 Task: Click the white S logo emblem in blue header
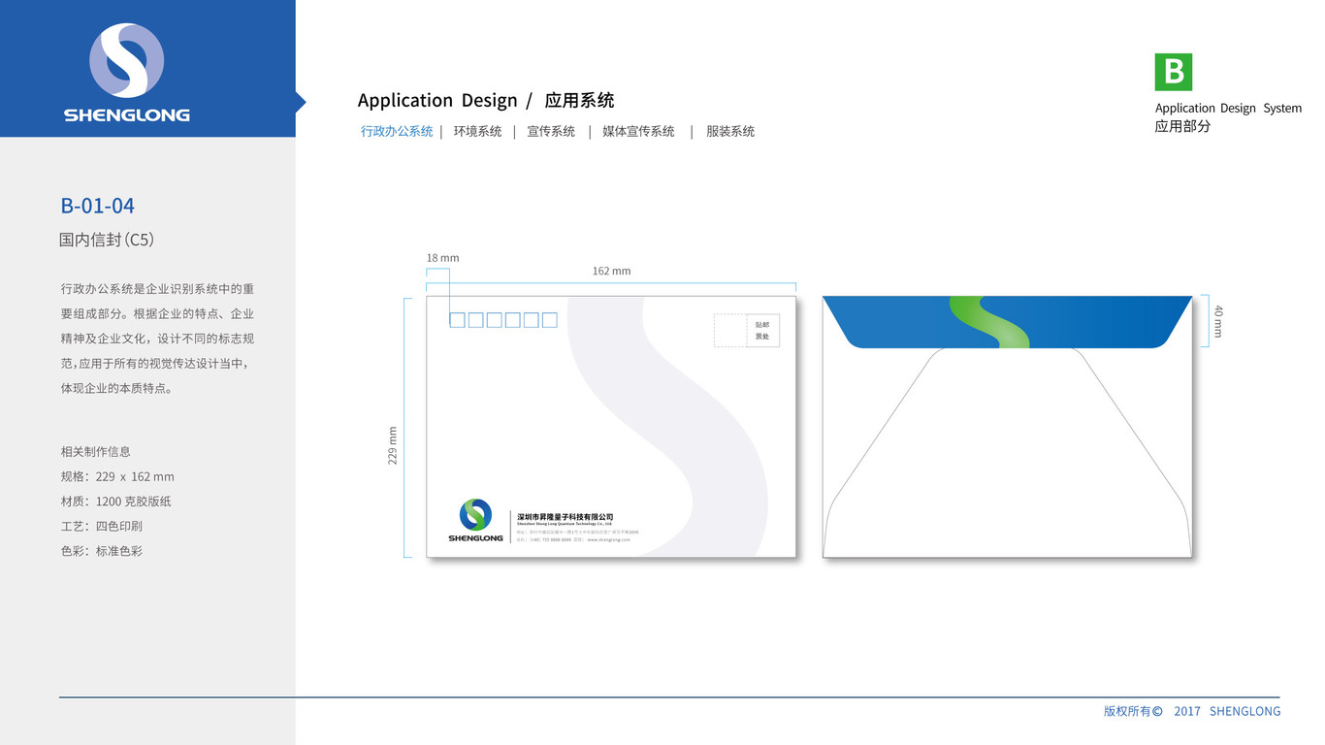[x=127, y=60]
